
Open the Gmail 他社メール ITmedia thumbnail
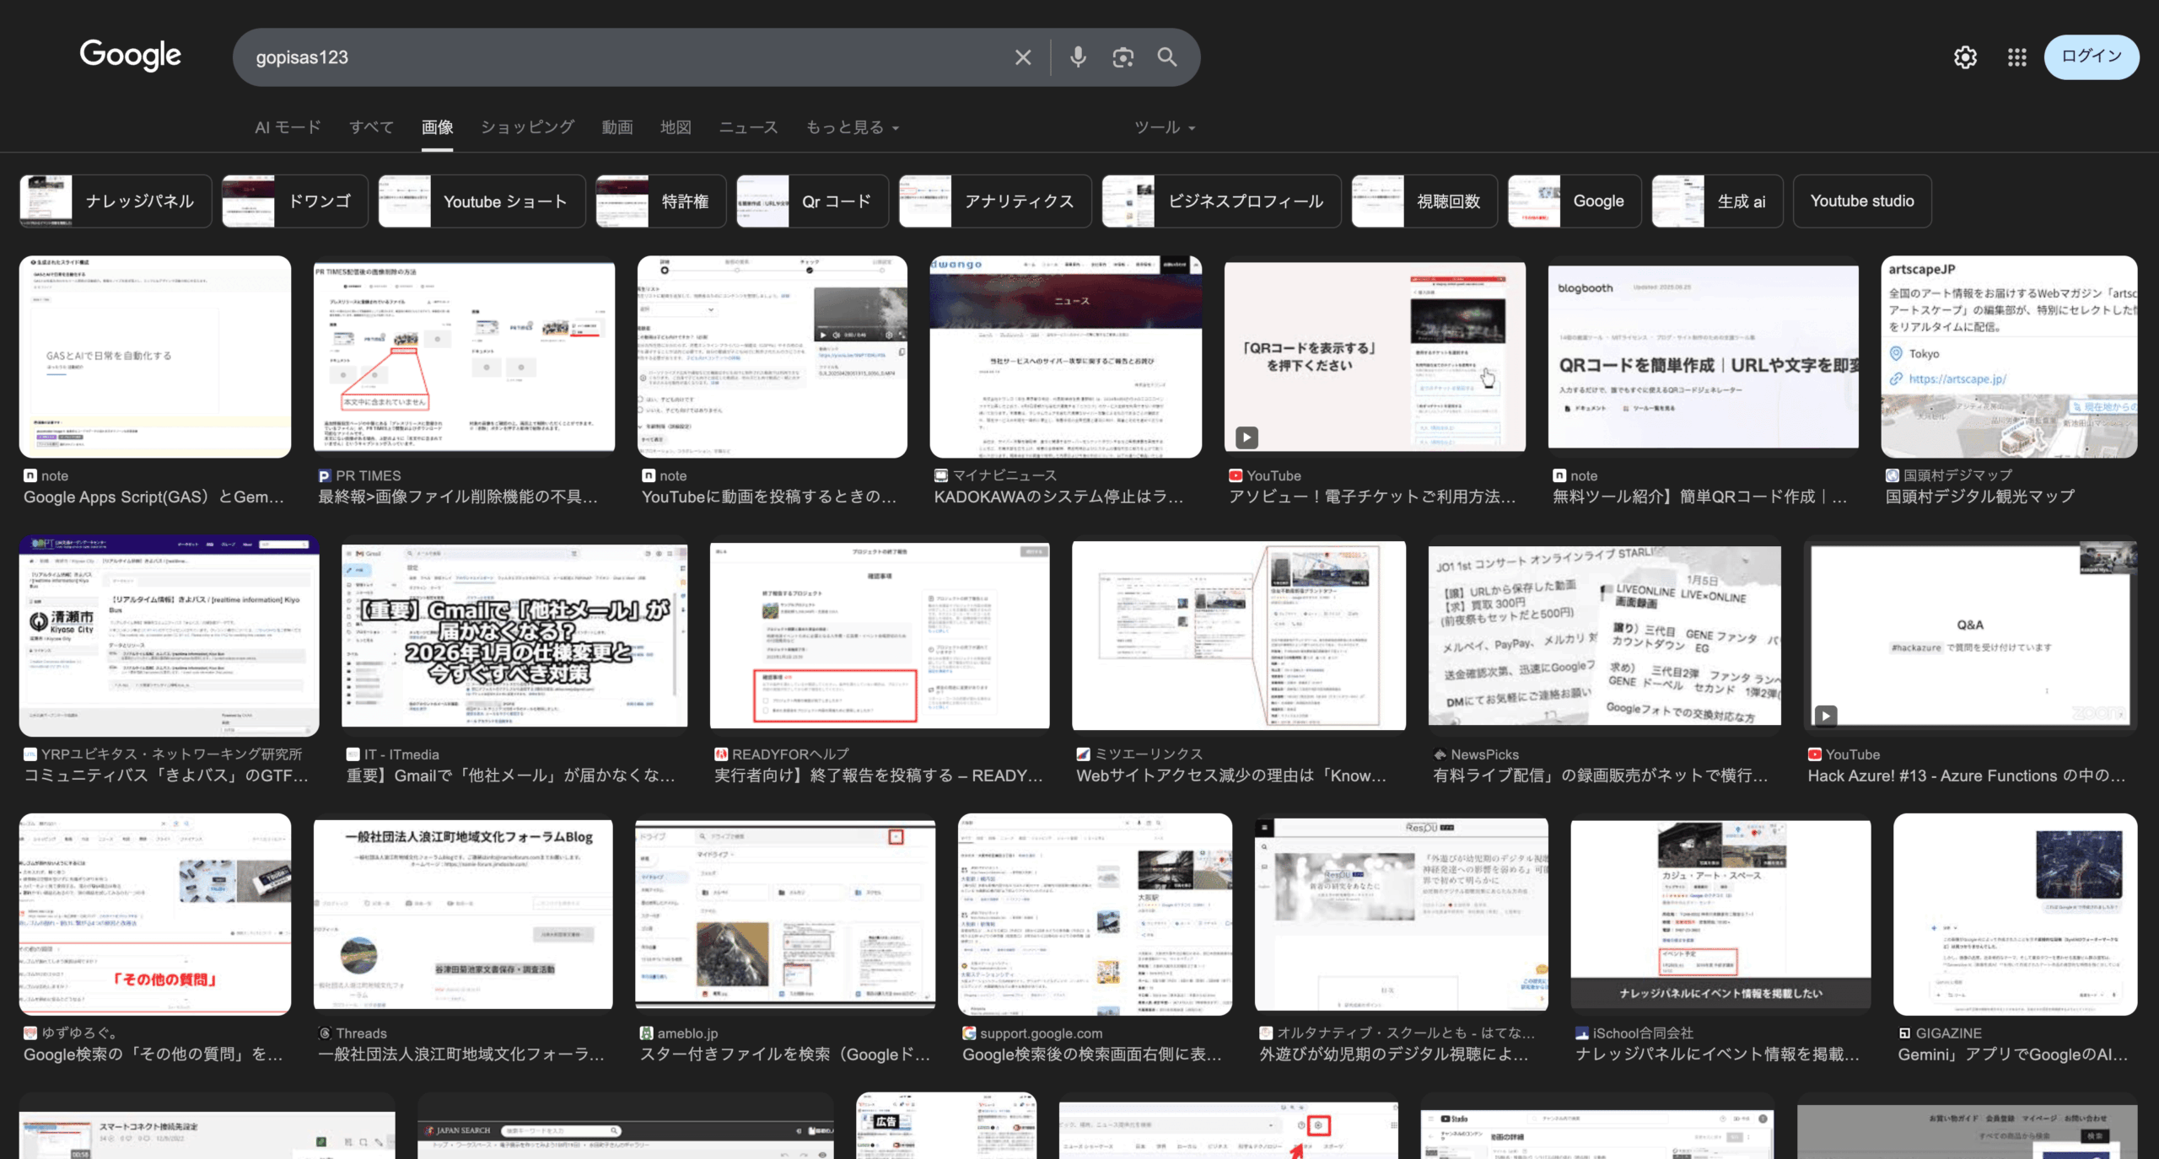[x=514, y=635]
